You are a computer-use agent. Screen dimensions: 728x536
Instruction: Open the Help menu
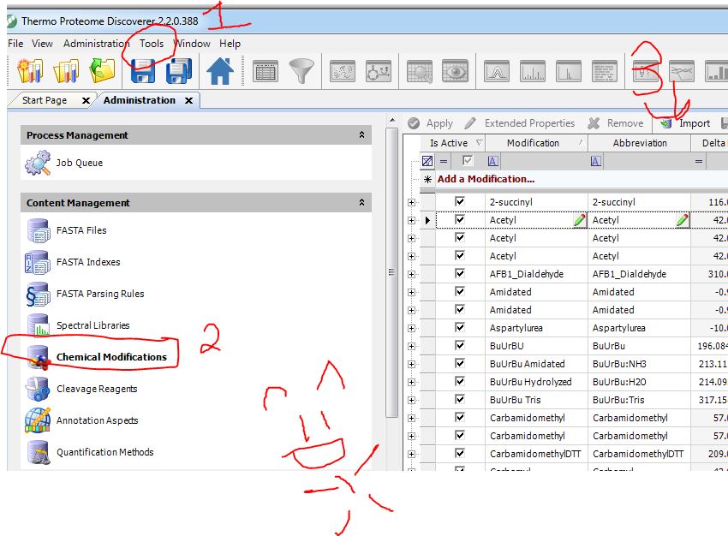coord(230,44)
